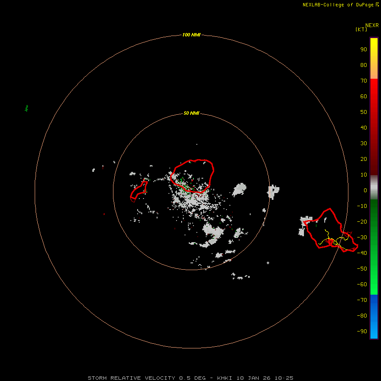Click the -80 value on the velocity scale
Image resolution: width=381 pixels, height=381 pixels.
coord(362,316)
